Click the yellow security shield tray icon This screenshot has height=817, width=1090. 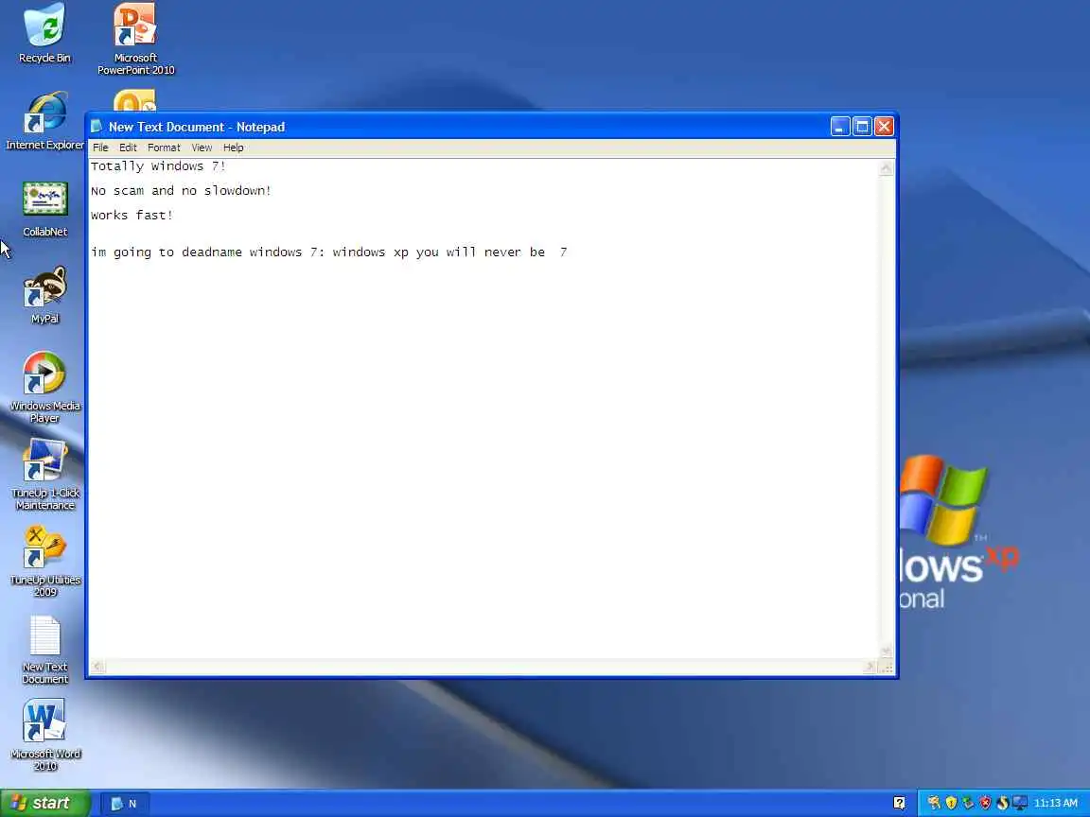click(x=951, y=803)
